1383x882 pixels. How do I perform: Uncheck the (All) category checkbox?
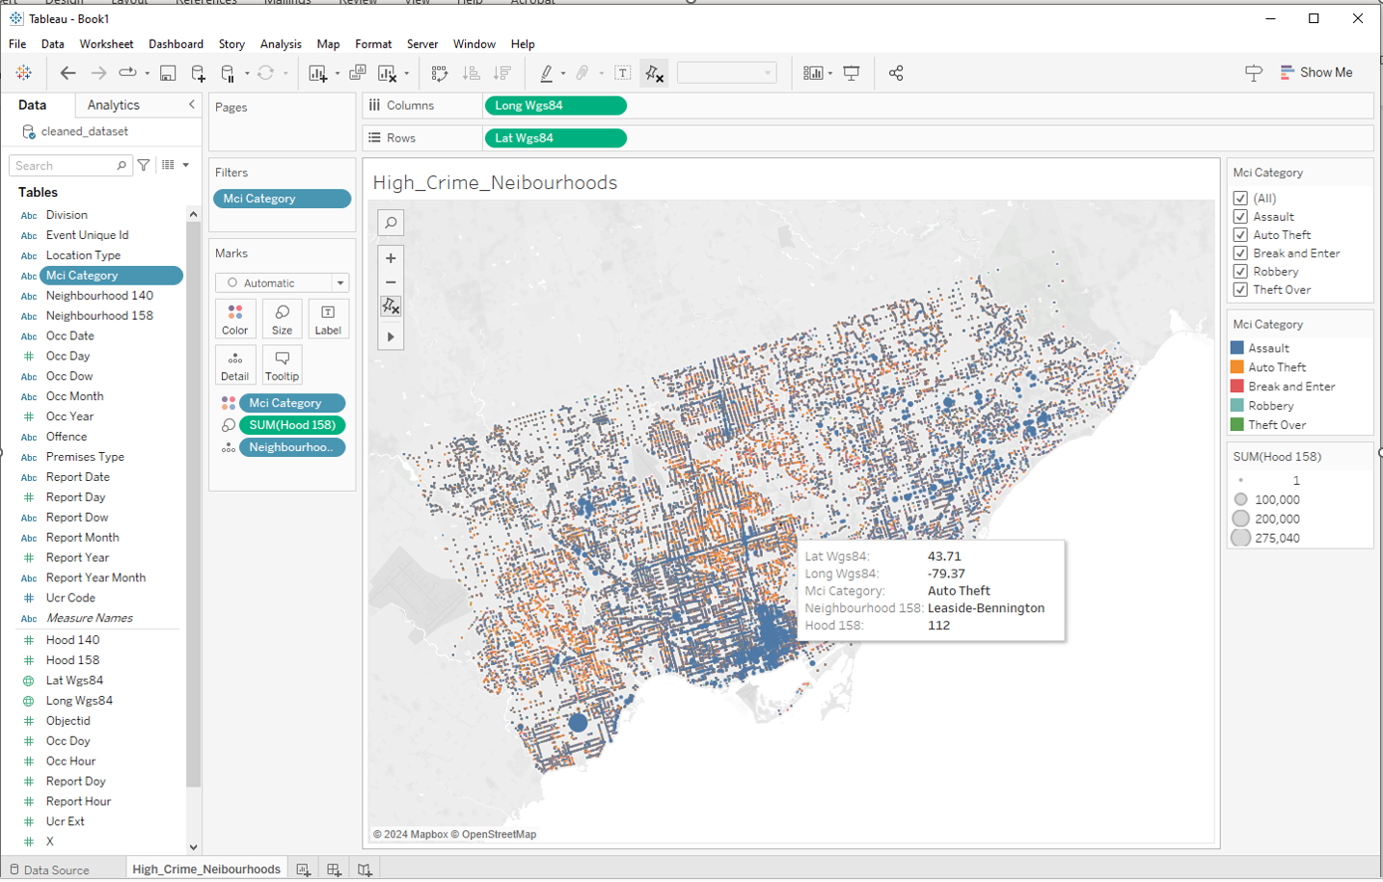[x=1240, y=199]
